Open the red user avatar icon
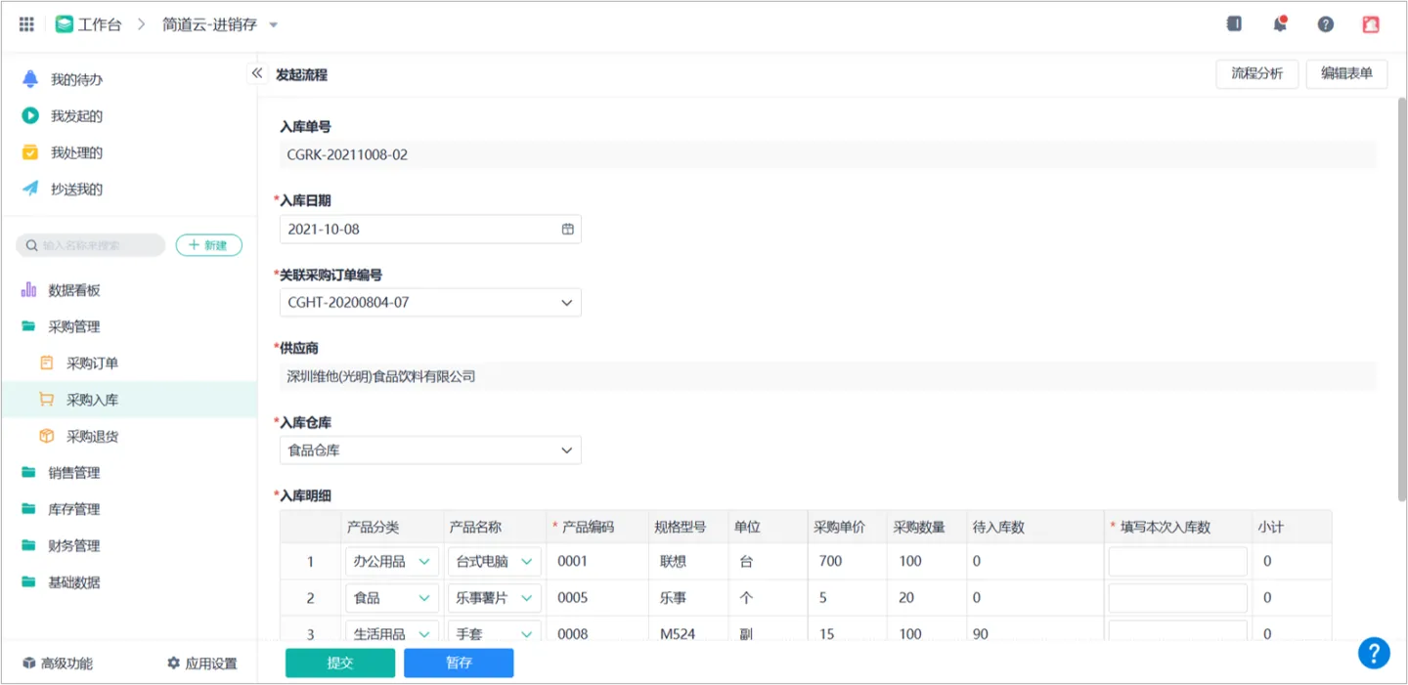This screenshot has width=1408, height=685. (x=1371, y=24)
